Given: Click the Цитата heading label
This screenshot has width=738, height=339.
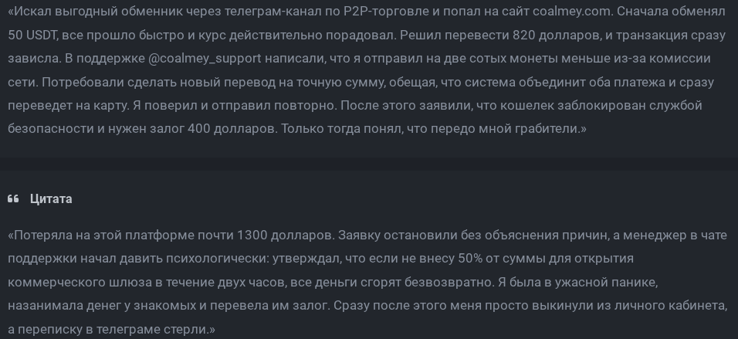Looking at the screenshot, I should pyautogui.click(x=51, y=198).
